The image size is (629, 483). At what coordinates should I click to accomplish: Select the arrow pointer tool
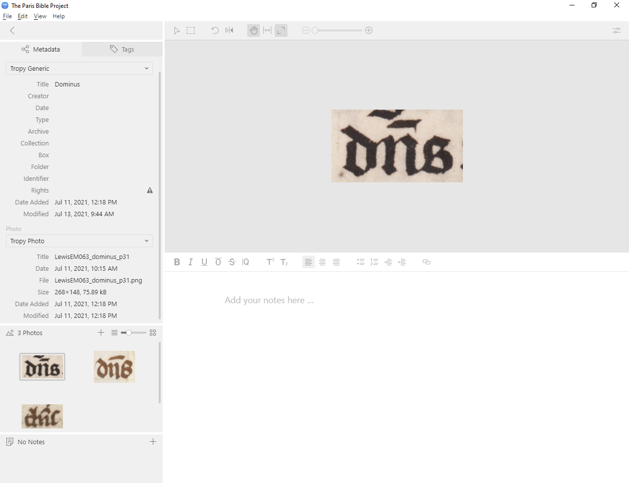(x=177, y=30)
